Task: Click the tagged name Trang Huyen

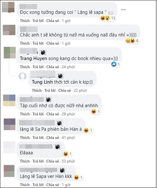Action: tap(33, 59)
